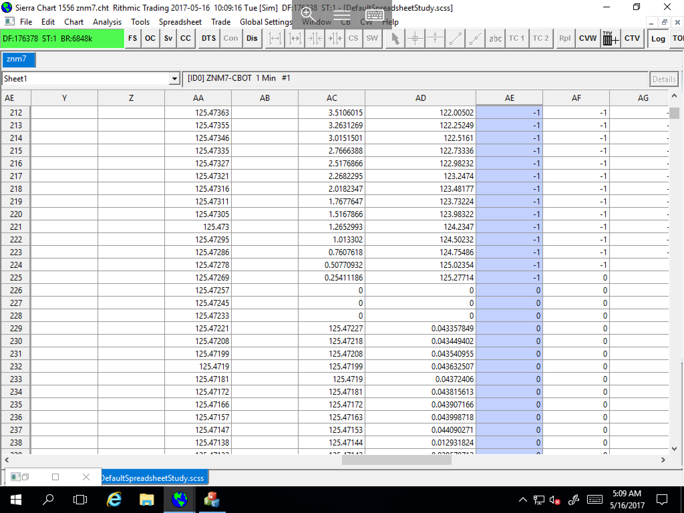Screen dimensions: 684x513
Task: Open the Analysis menu
Action: [x=107, y=22]
